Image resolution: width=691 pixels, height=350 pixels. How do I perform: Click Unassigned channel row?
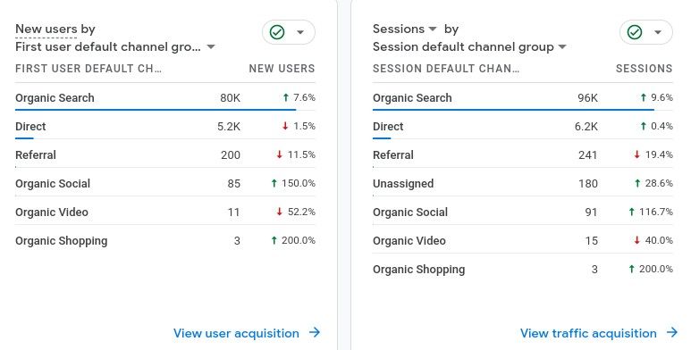point(523,184)
